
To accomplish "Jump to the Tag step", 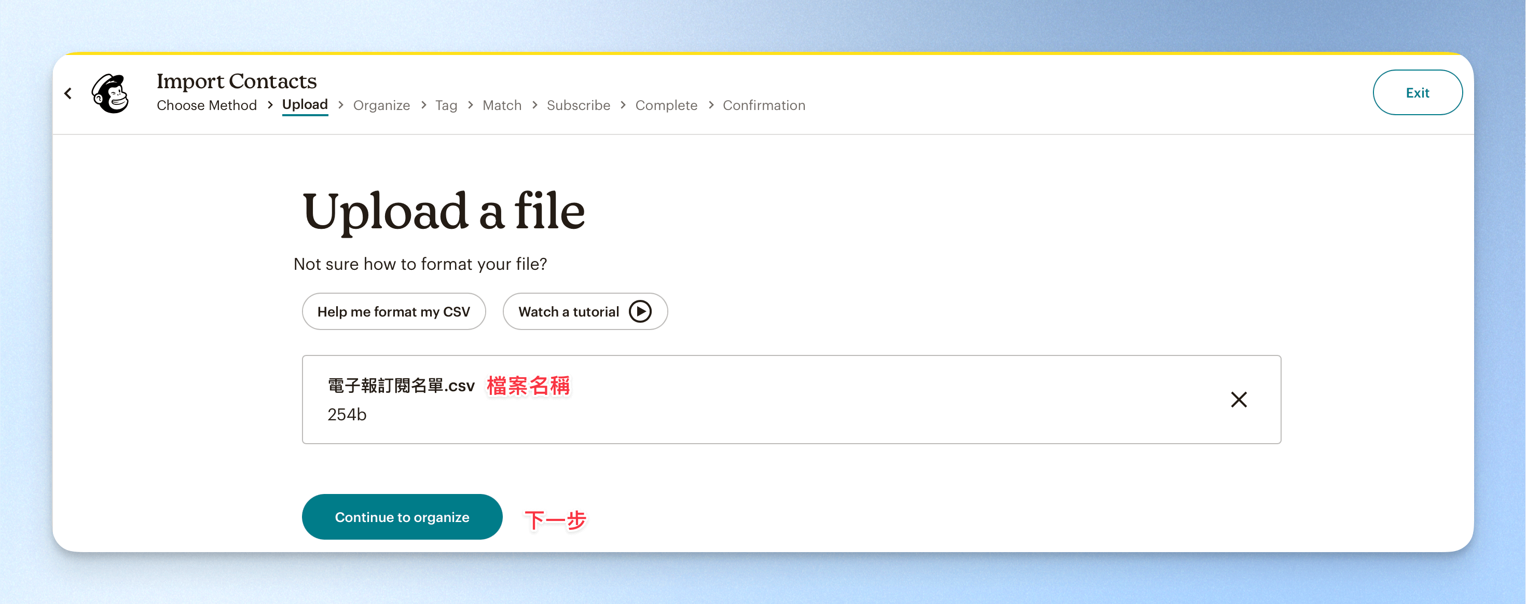I will (446, 105).
